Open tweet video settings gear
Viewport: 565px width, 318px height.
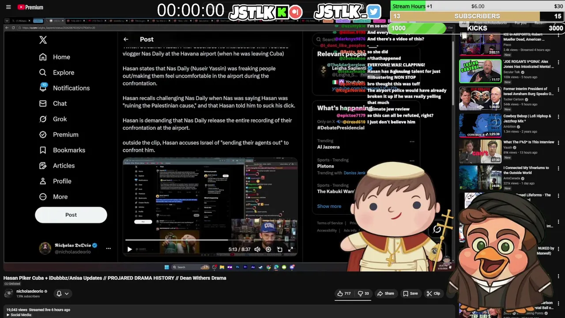pyautogui.click(x=268, y=250)
